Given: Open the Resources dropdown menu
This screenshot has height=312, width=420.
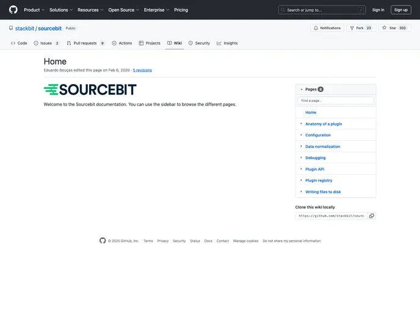Looking at the screenshot, I should [x=90, y=10].
